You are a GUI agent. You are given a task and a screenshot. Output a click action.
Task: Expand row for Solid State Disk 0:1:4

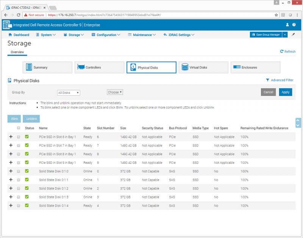click(x=11, y=205)
